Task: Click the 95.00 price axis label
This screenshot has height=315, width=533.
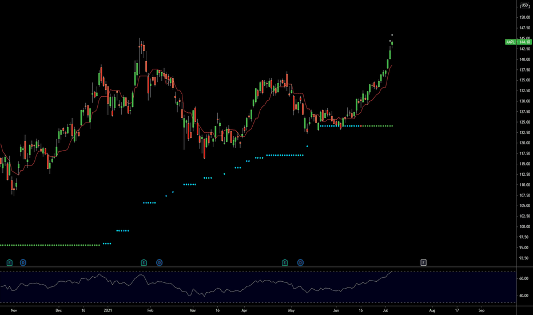Action: 524,247
